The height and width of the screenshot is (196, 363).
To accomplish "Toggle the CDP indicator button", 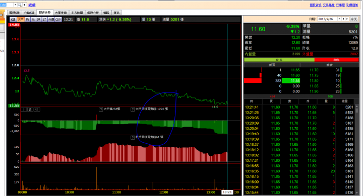I will coord(58,20).
